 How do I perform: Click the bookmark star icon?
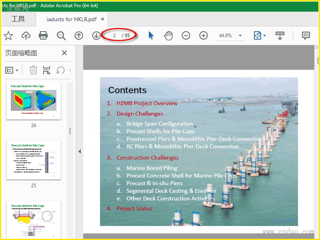pos(8,36)
